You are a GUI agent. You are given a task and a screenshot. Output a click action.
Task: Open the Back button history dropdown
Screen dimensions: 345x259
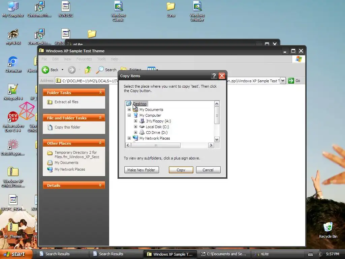click(x=62, y=70)
